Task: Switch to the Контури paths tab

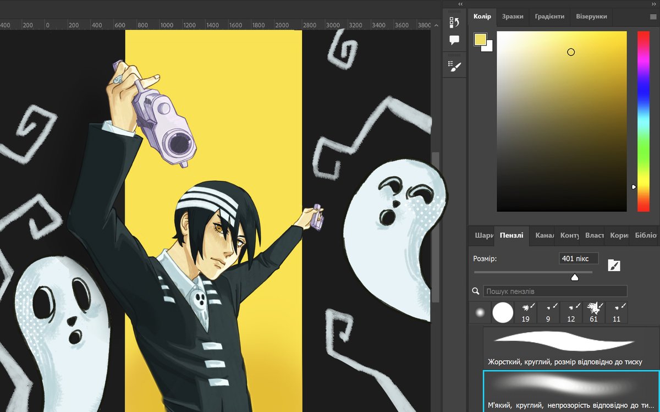Action: click(x=568, y=235)
